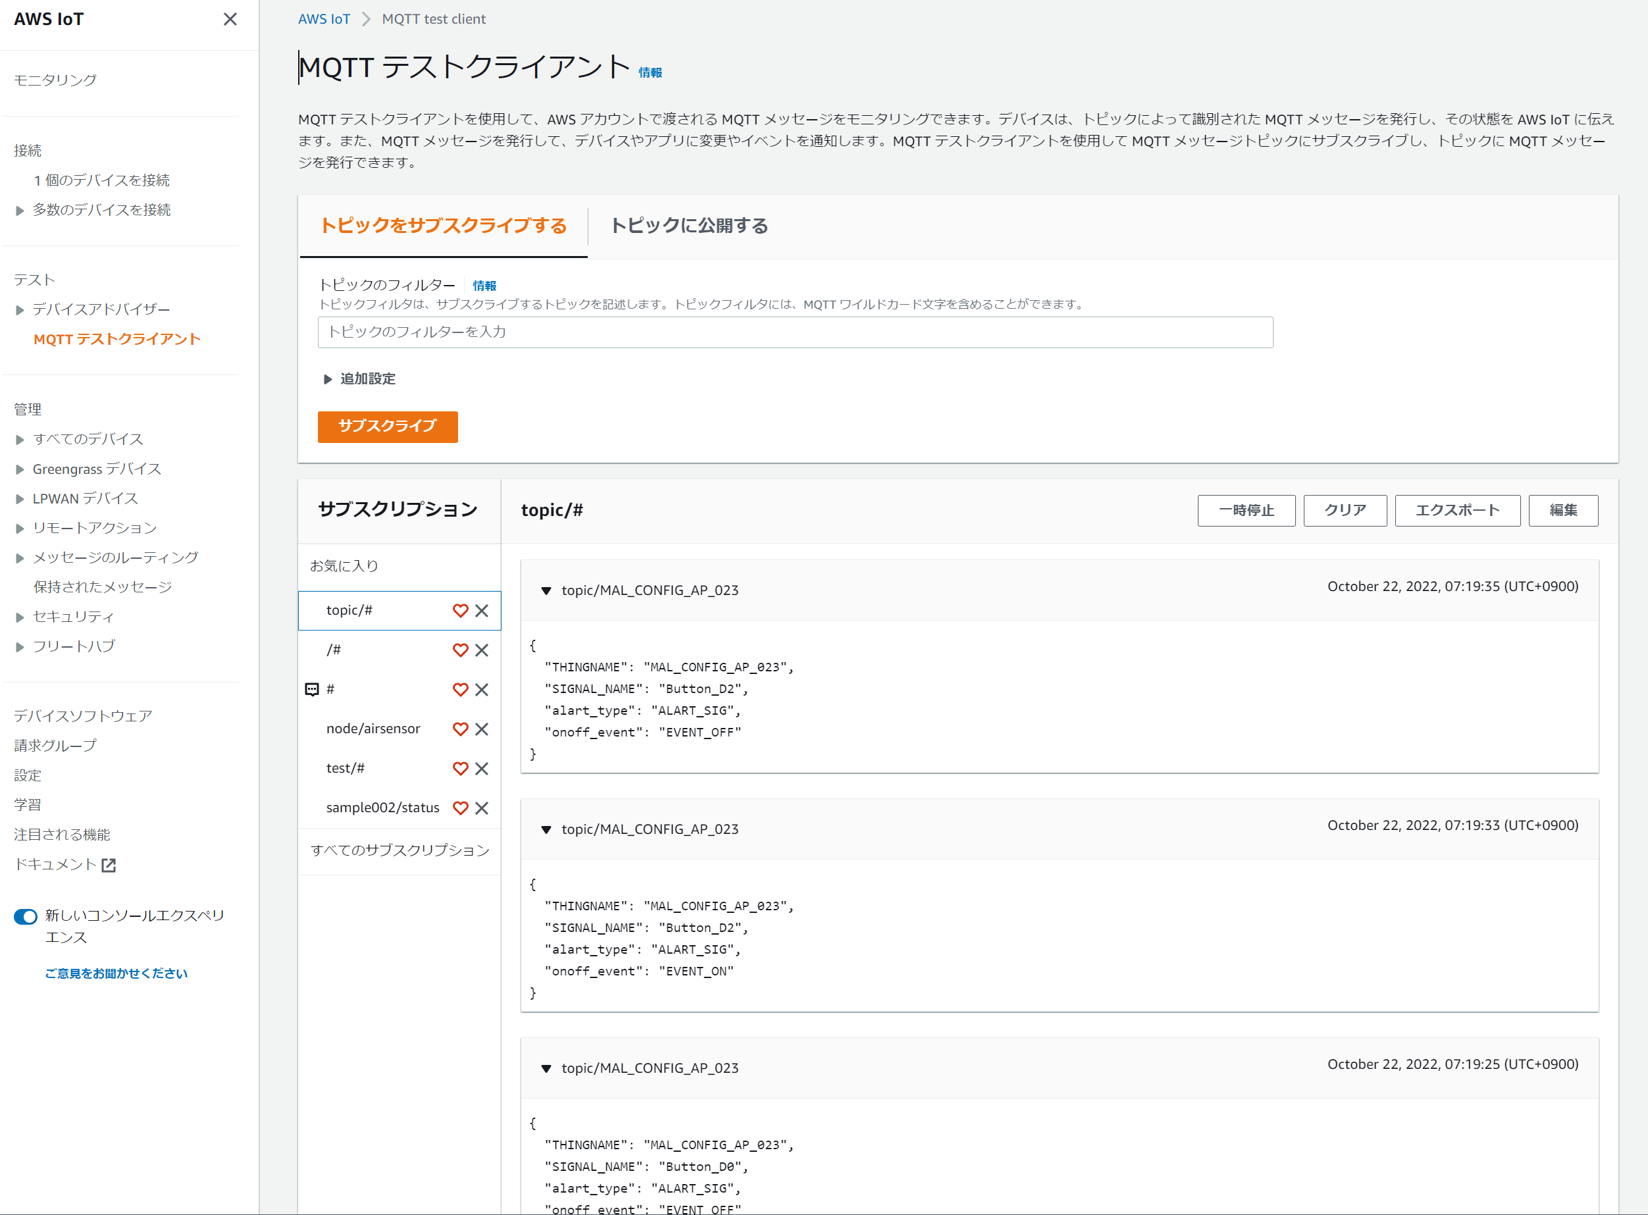Favorite the sample002/status subscription heart icon
The width and height of the screenshot is (1648, 1215).
pos(460,808)
